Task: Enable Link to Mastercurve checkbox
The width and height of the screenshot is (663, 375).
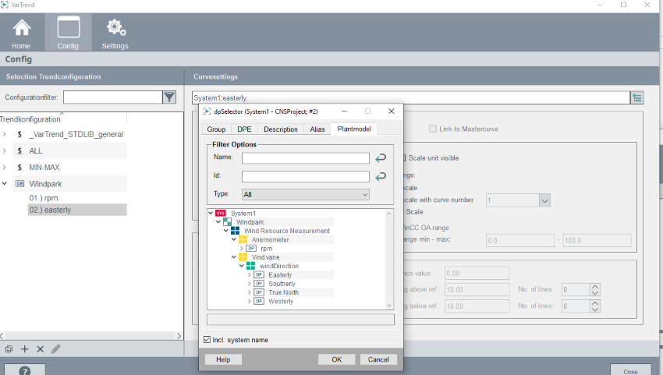Action: click(433, 129)
